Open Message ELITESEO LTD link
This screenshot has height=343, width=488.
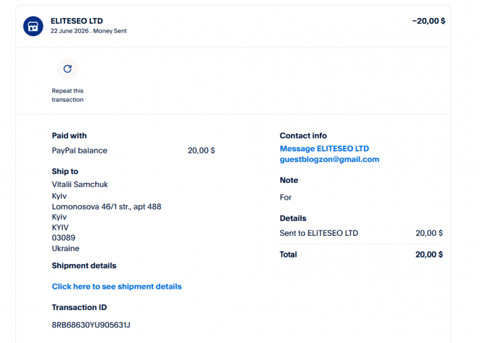324,149
